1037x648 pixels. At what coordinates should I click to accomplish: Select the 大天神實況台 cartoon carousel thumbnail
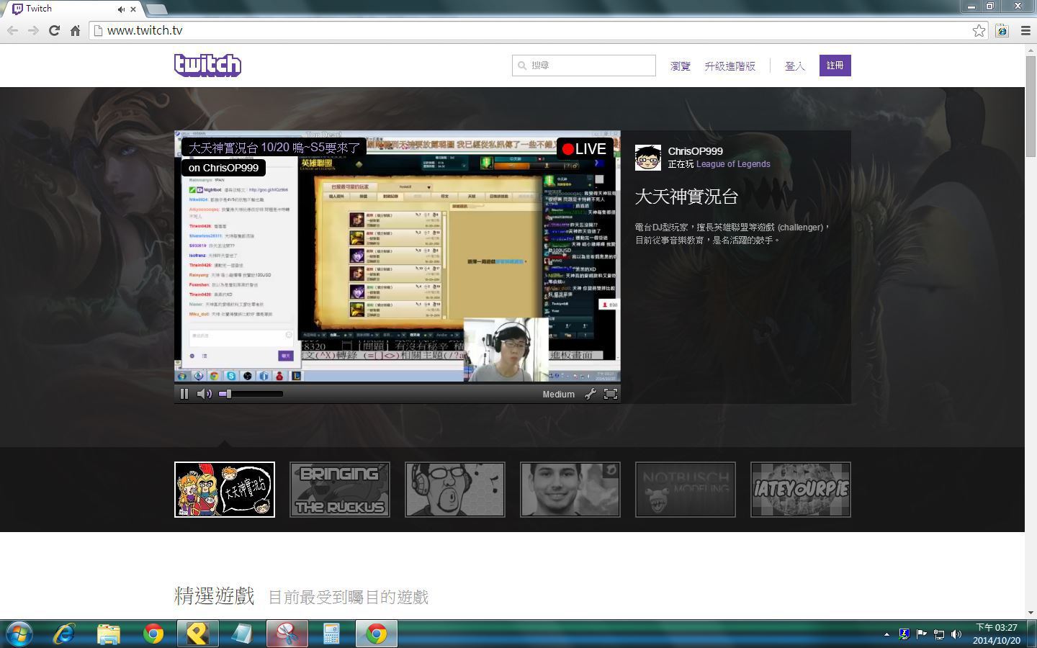click(225, 490)
